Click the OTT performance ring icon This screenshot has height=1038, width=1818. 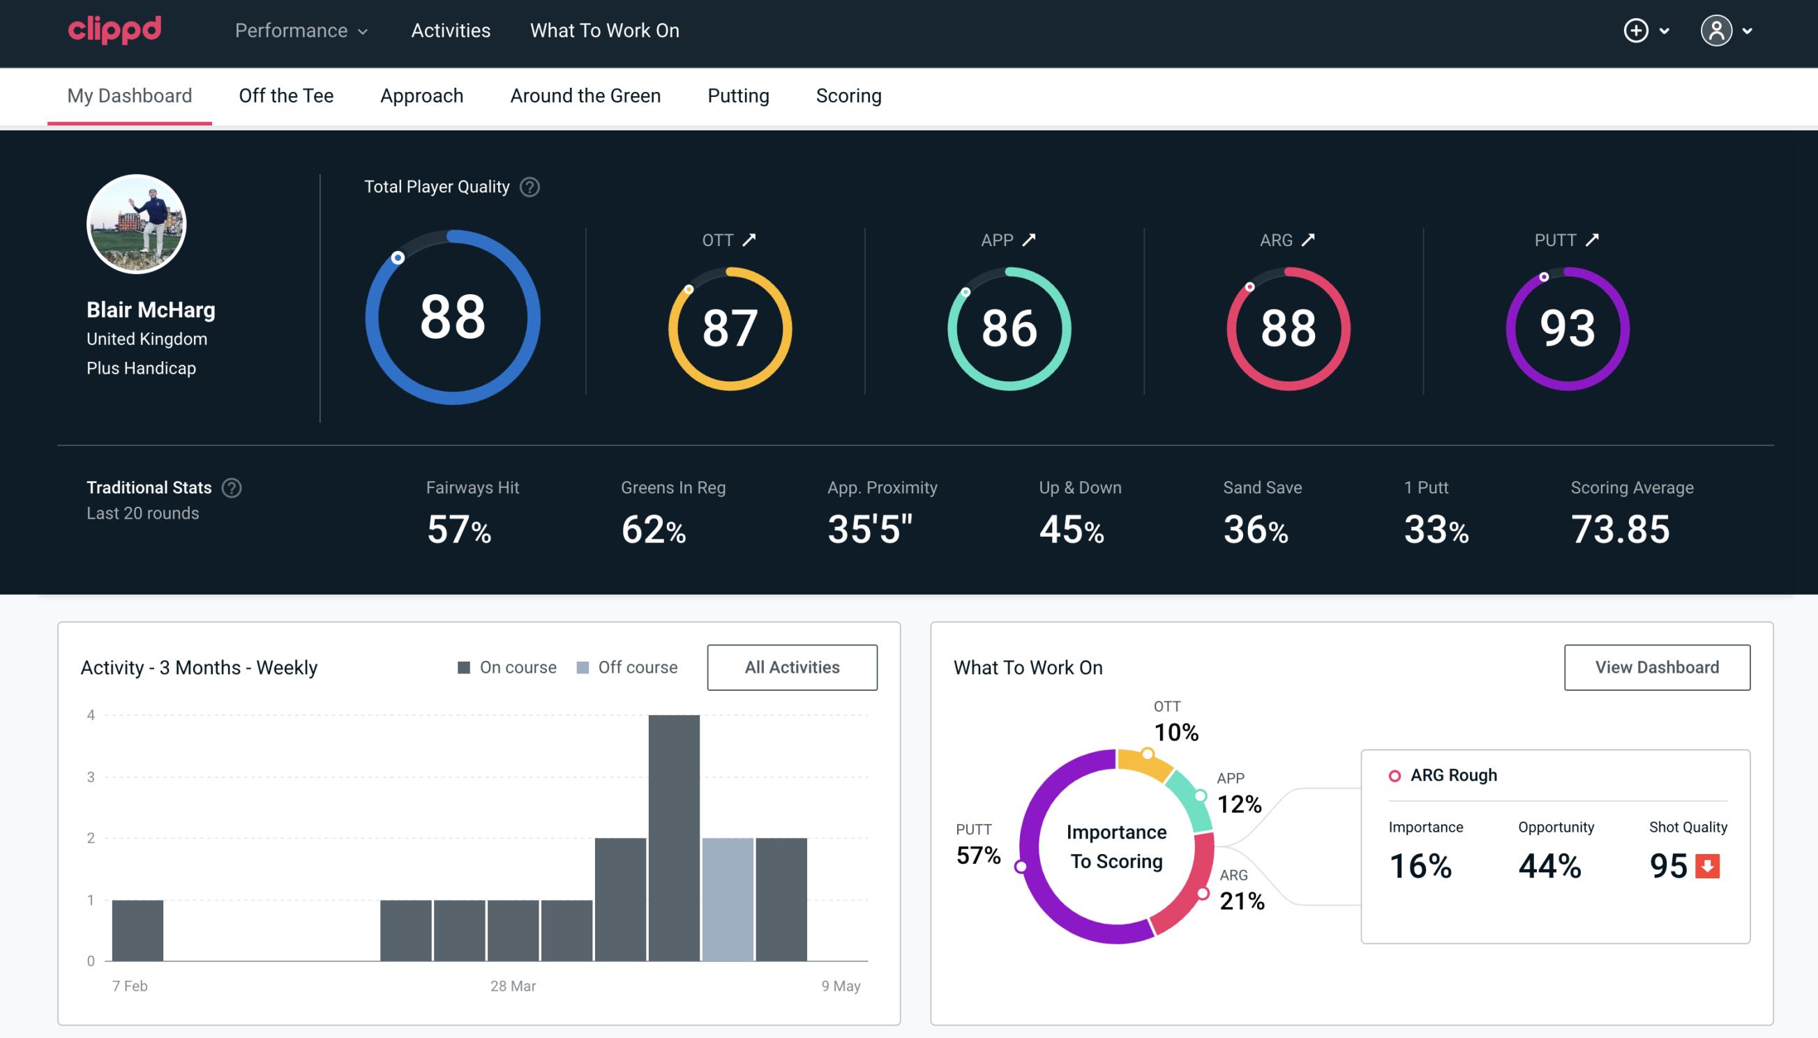pyautogui.click(x=728, y=326)
